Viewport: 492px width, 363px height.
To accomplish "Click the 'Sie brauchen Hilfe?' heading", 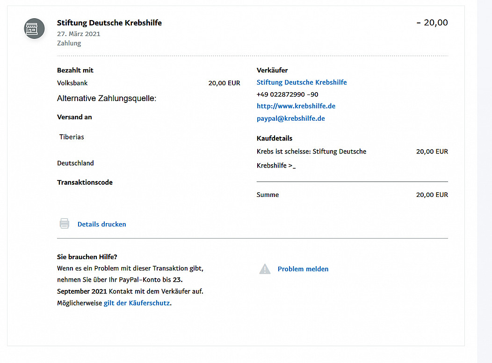I will [x=87, y=257].
